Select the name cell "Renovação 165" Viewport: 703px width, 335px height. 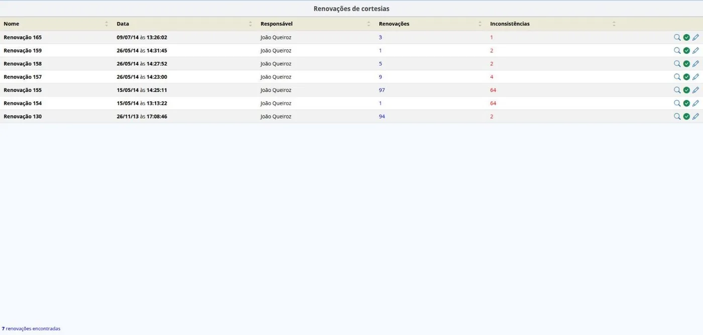tap(23, 37)
